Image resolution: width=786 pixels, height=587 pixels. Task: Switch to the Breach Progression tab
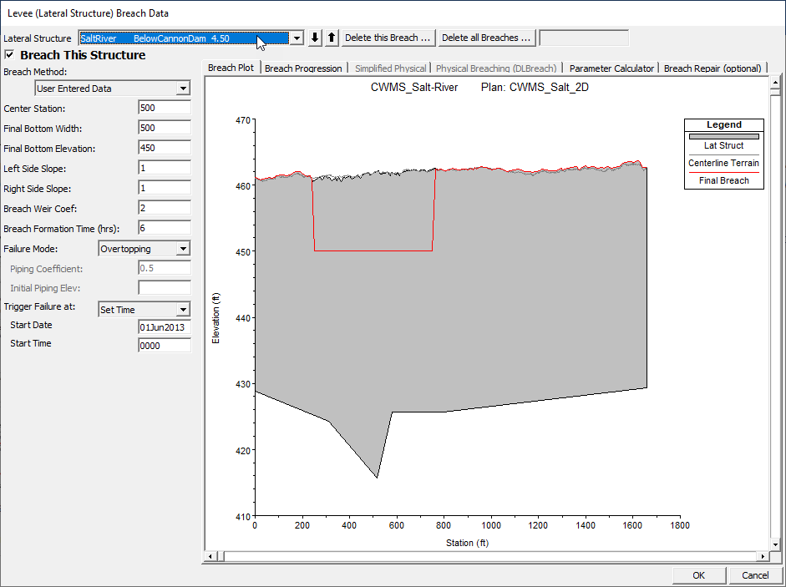303,68
